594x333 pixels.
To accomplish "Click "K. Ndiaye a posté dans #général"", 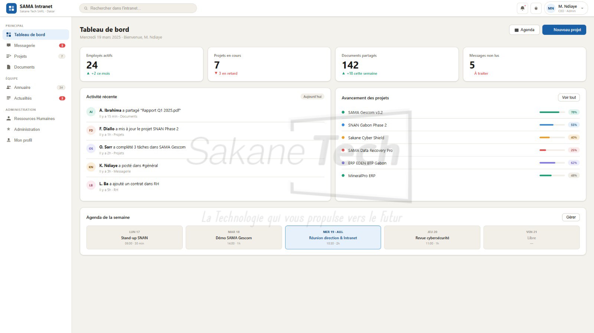I will click(128, 166).
